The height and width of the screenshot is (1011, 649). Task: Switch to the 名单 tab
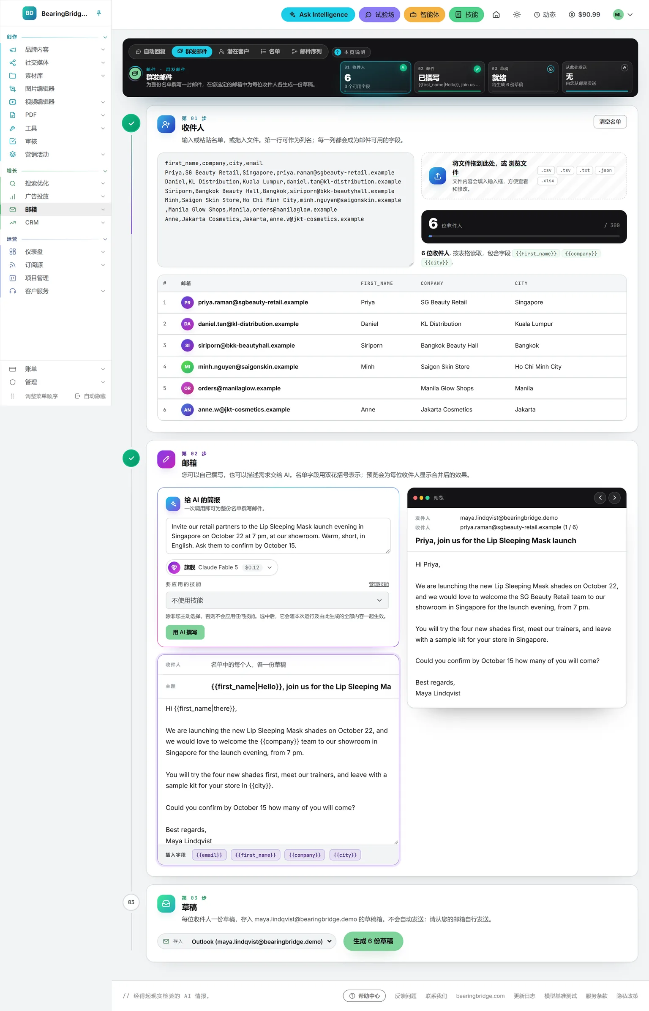pyautogui.click(x=270, y=52)
